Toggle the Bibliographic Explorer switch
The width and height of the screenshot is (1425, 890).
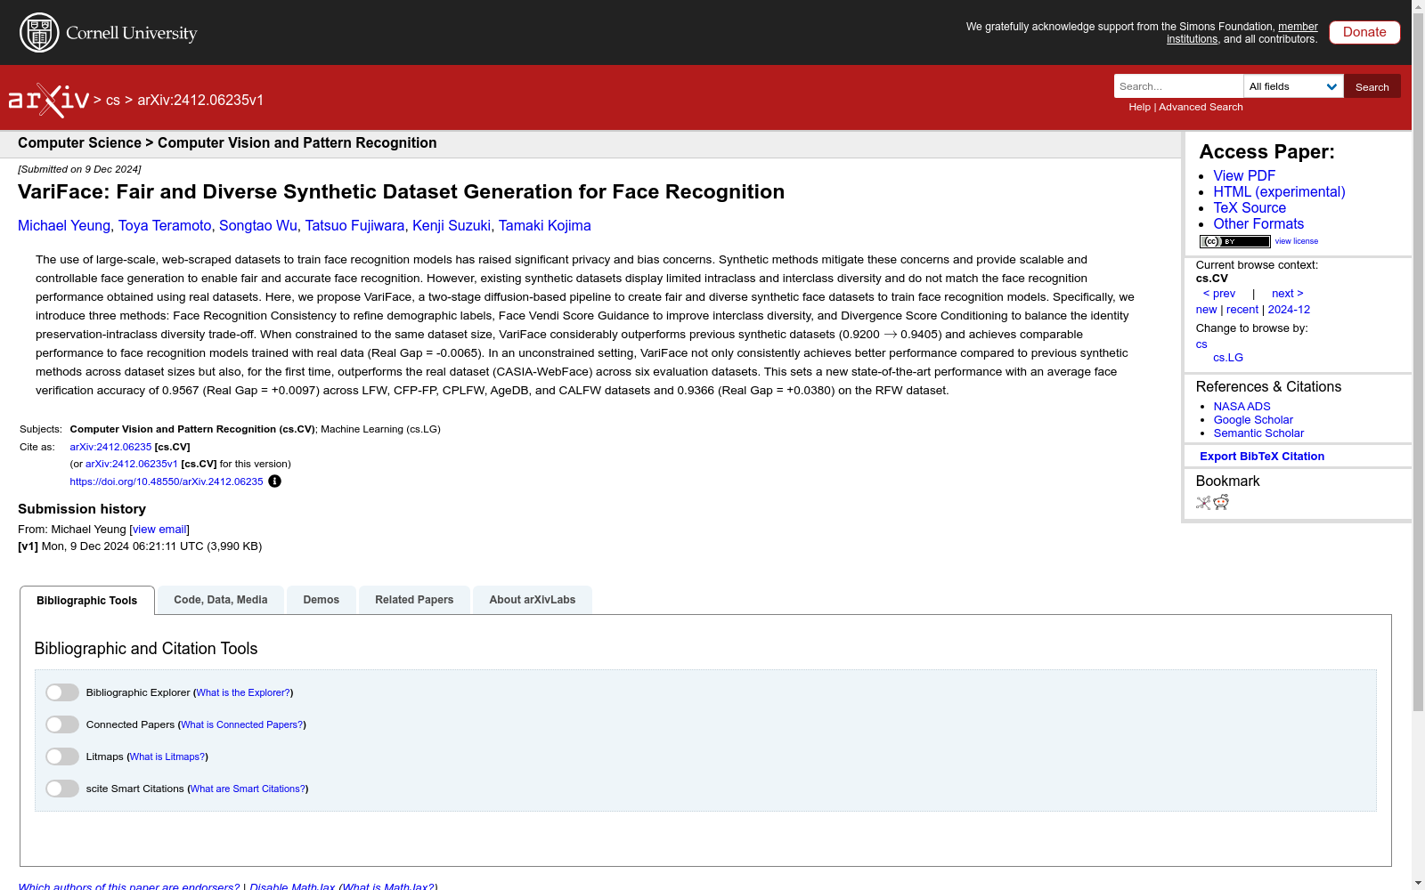pyautogui.click(x=62, y=692)
